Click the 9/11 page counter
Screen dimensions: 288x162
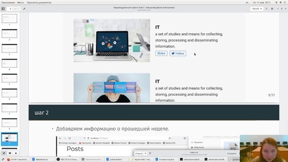click(271, 95)
